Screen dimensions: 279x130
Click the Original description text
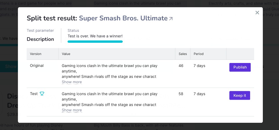(x=109, y=71)
